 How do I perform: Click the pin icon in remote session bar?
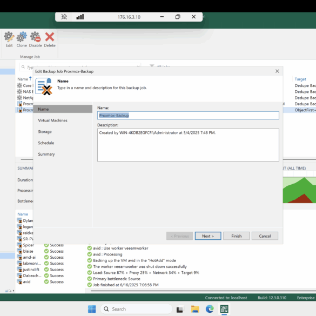64,17
